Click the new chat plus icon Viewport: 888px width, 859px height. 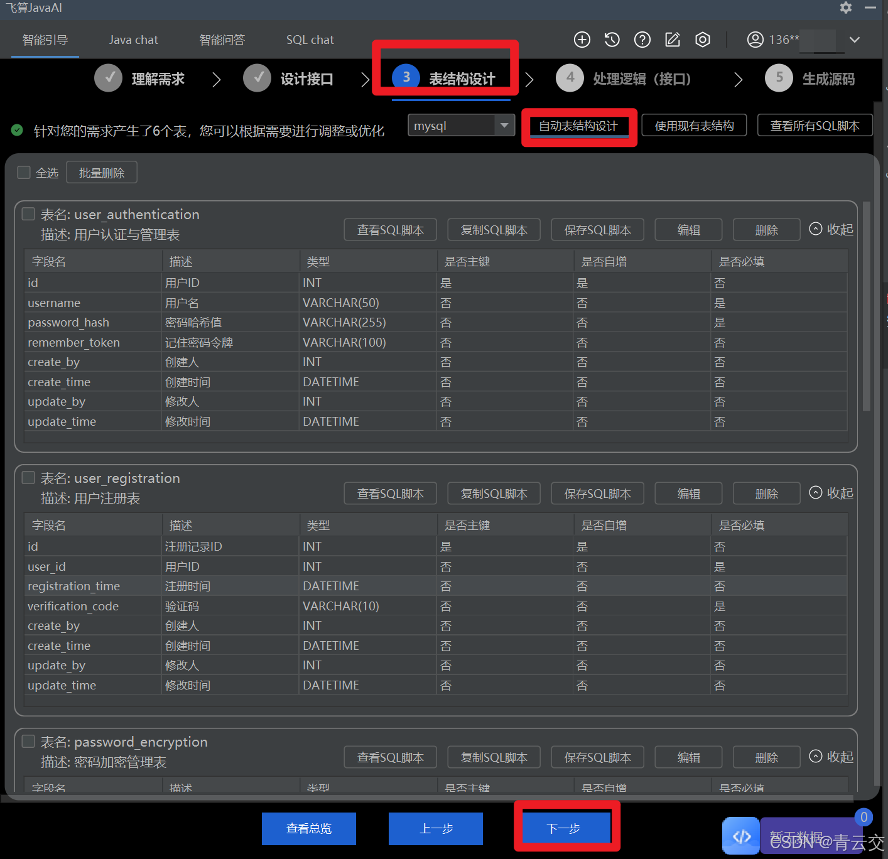pos(582,40)
